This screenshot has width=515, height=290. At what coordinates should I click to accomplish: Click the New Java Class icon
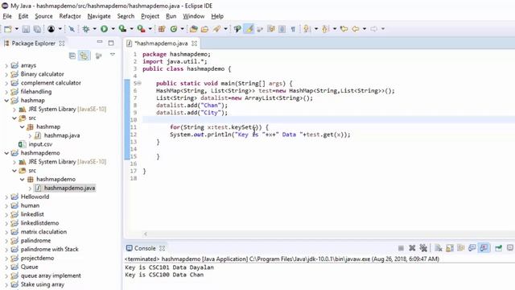click(174, 29)
